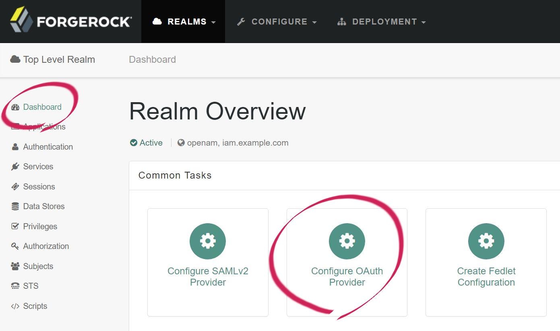Click the Configure SAMLv2 Provider link
This screenshot has width=560, height=331.
[208, 277]
